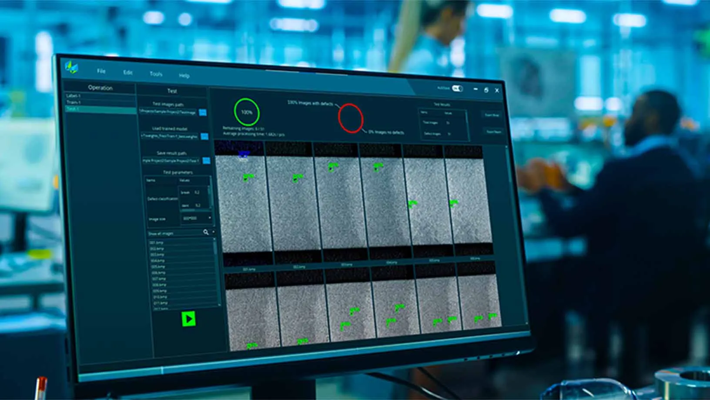Open the Help menu
The image size is (710, 400).
coord(184,76)
